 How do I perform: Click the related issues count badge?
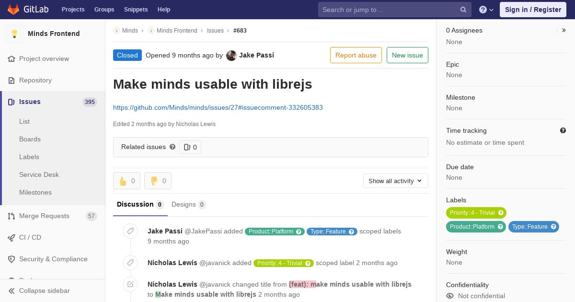click(190, 147)
